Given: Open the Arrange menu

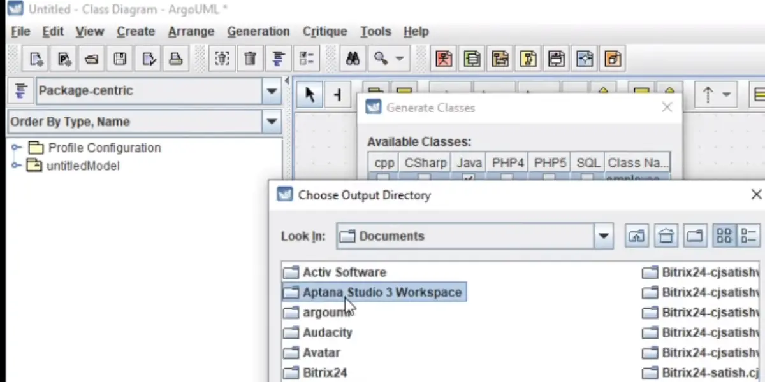Looking at the screenshot, I should (x=191, y=31).
